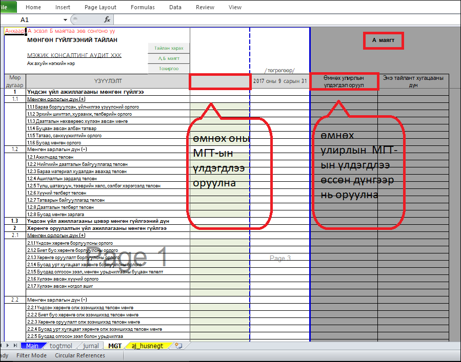
Task: Open Тохиргоо settings button
Action: [x=169, y=69]
